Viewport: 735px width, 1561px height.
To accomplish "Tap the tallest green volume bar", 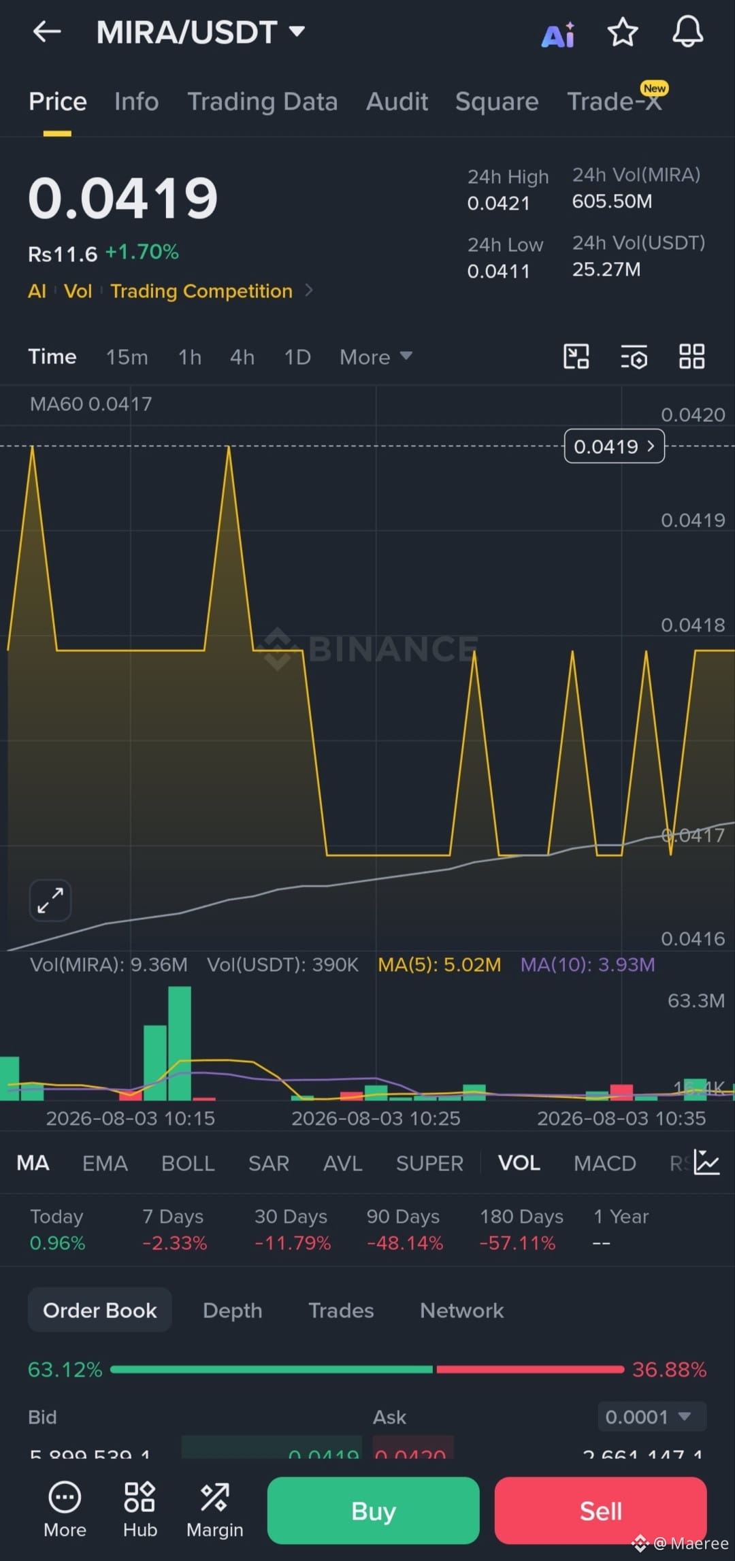I will pos(180,1043).
